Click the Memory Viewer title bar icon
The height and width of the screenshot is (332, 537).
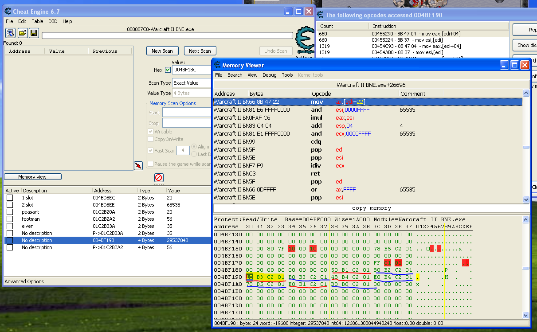click(x=217, y=65)
